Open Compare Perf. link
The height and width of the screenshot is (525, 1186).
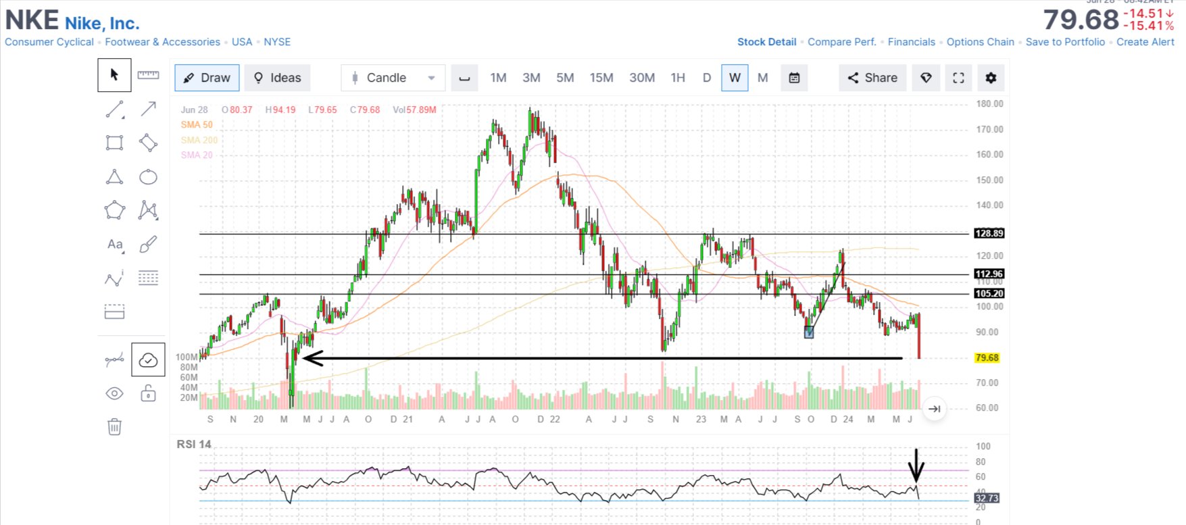coord(842,42)
